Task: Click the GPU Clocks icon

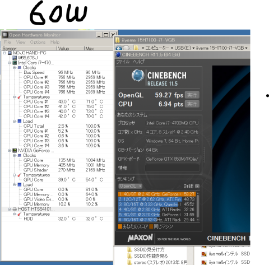Action: (20, 155)
